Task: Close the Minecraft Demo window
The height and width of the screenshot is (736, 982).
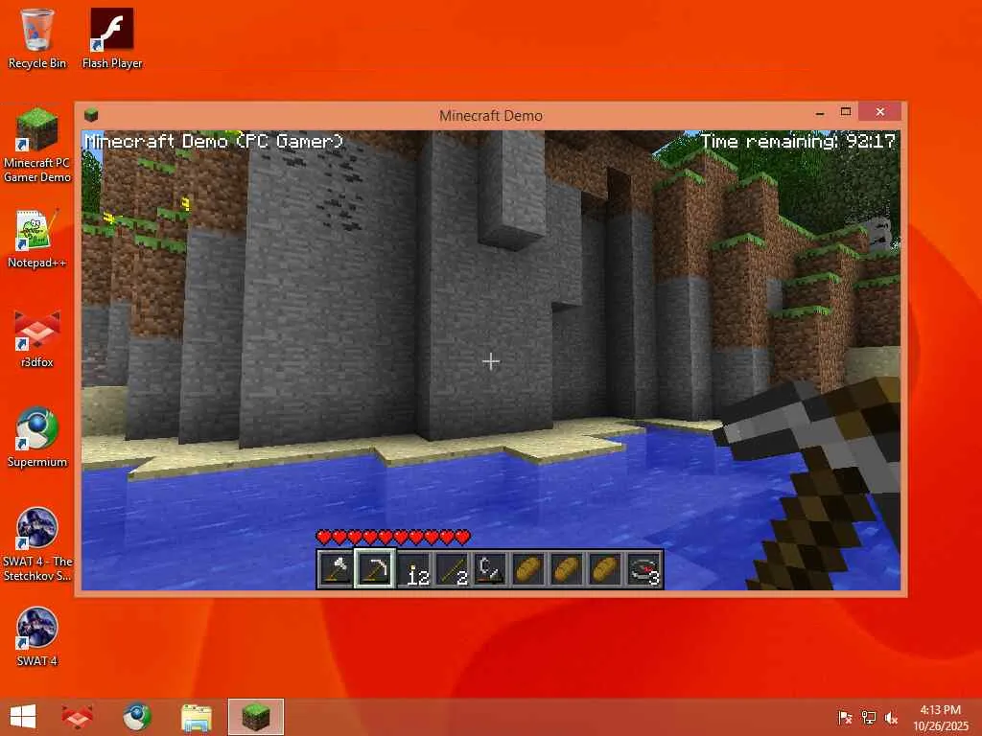Action: click(x=880, y=111)
